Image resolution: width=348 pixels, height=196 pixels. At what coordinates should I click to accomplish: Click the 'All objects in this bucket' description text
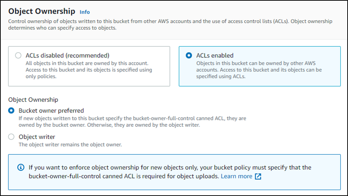89,70
